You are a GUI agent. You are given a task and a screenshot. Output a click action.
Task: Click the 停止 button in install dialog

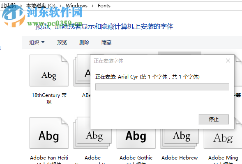tap(214, 119)
